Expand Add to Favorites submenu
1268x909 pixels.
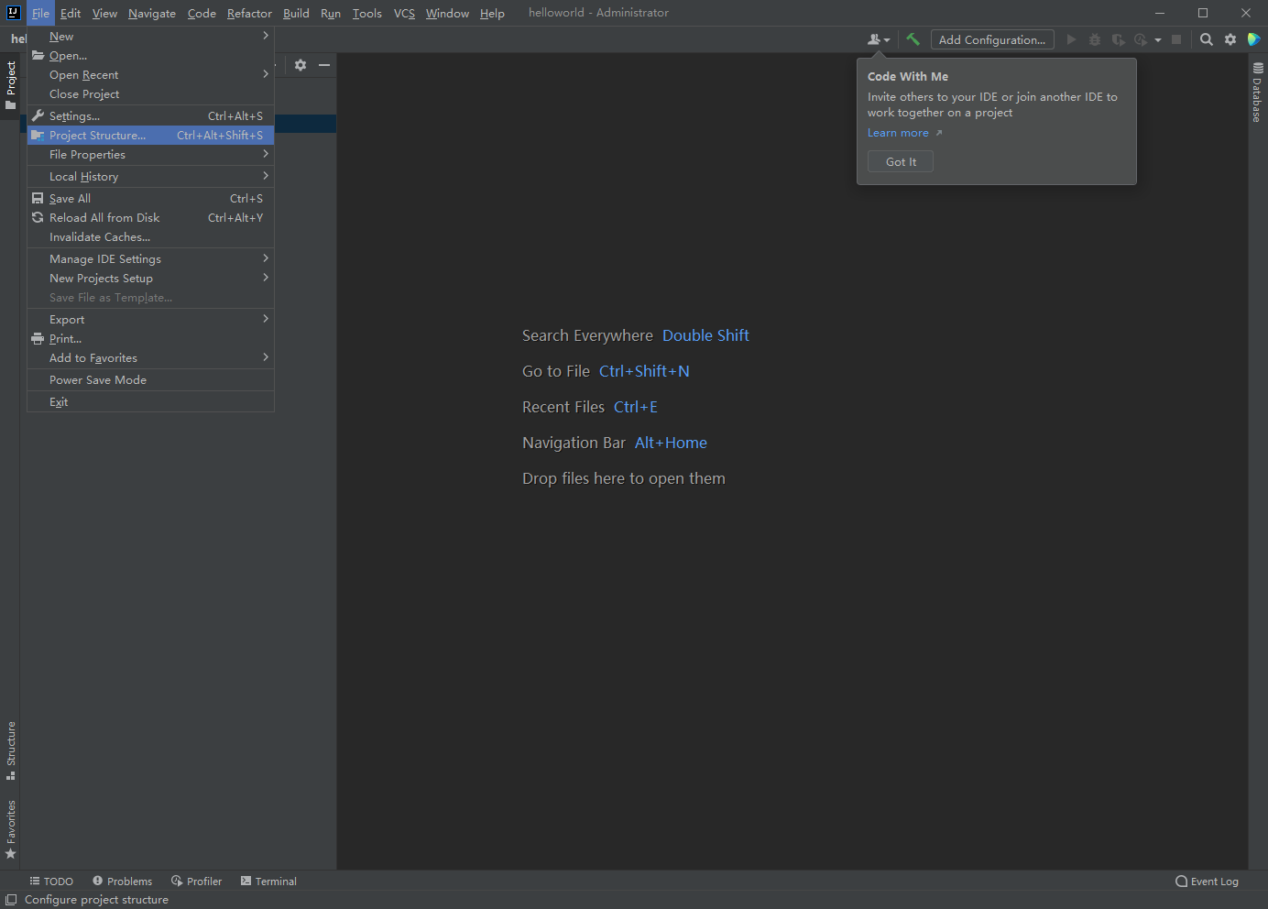coord(150,358)
